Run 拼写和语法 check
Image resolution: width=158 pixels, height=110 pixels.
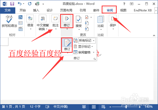click(9, 21)
